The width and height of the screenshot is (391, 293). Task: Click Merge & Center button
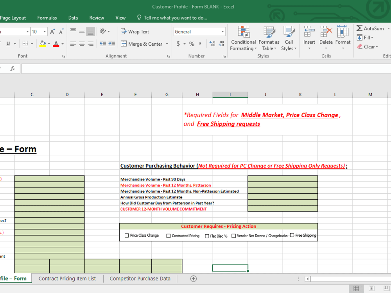[x=142, y=44]
